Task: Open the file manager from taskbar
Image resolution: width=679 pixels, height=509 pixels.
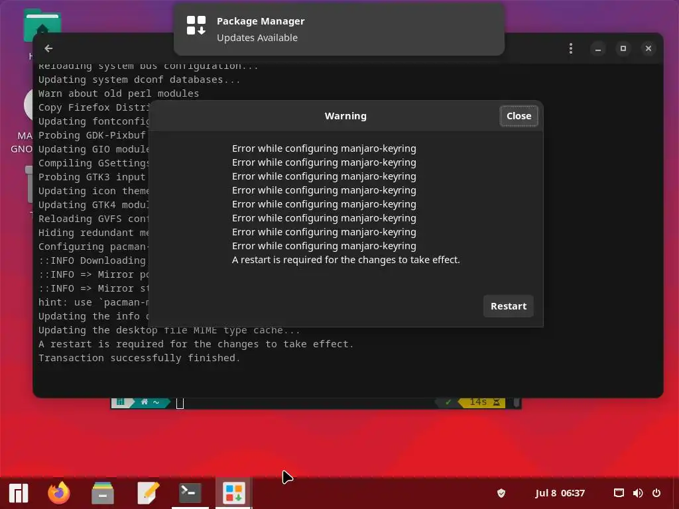Action: pos(103,493)
